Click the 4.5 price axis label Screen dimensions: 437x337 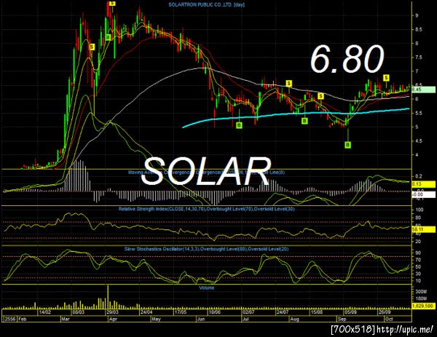[x=419, y=141]
